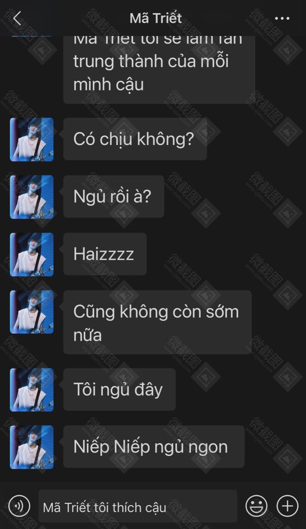This screenshot has height=529, width=306.
Task: Tap avatar beside "Niếp Niếp ngủ ngon"
Action: [x=32, y=447]
